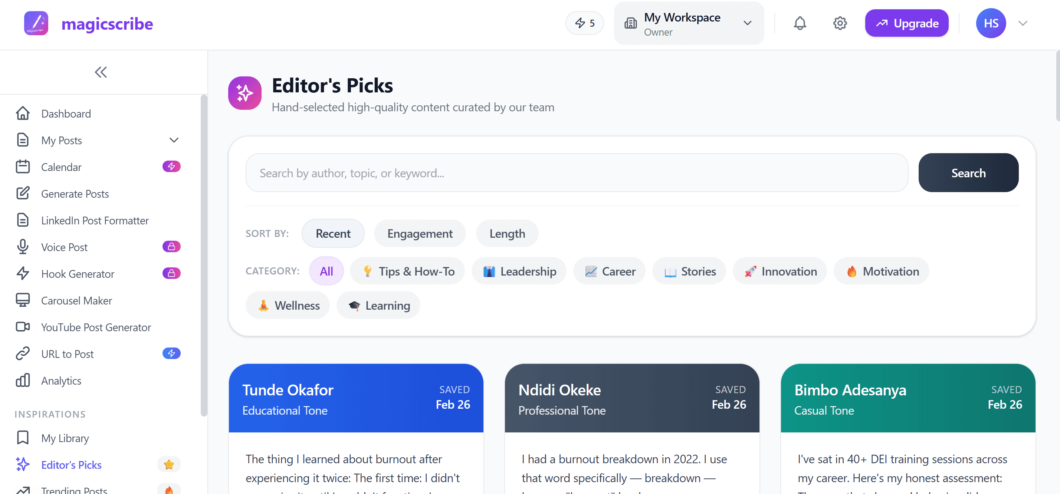
Task: Open the URL to Post converter
Action: coord(68,353)
